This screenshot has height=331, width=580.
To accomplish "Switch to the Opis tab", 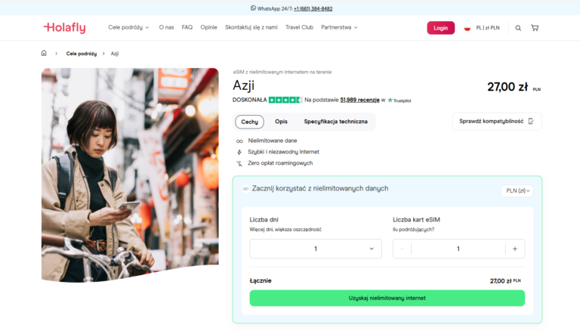I will pyautogui.click(x=281, y=122).
